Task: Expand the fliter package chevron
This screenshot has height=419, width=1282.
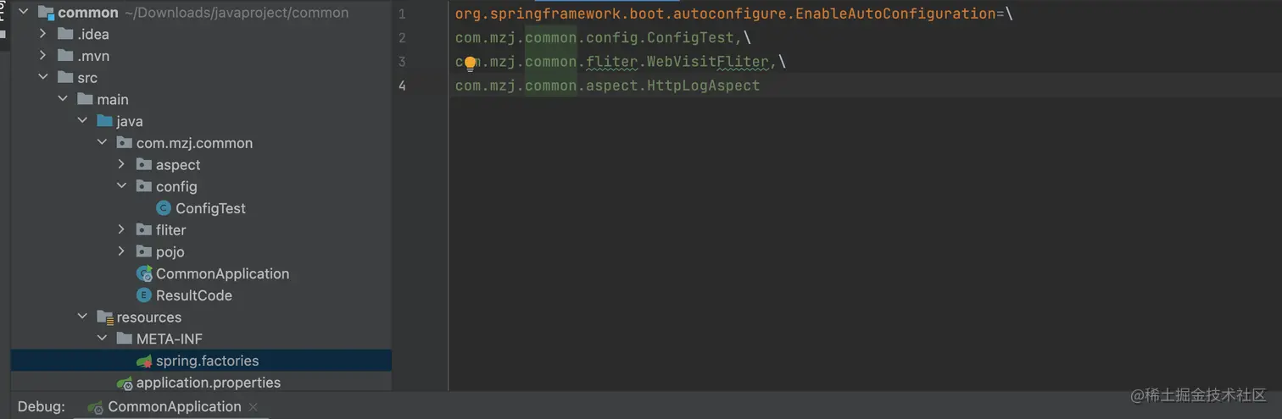Action: pos(121,230)
